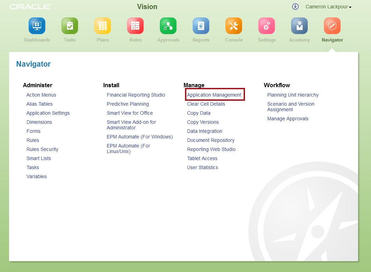Select Predictive Planning install link
Viewport: 371px width, 272px height.
click(128, 104)
